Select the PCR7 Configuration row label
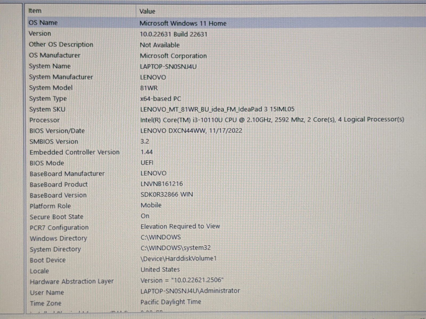Screen dimensions: 426x319 [59, 228]
